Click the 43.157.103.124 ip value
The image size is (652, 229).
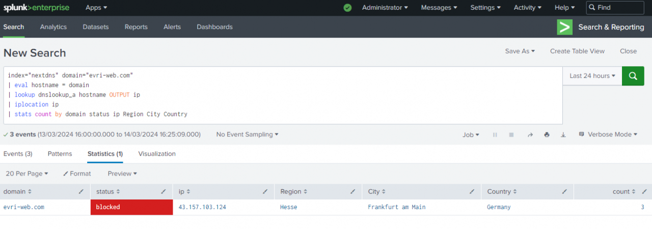pos(202,207)
